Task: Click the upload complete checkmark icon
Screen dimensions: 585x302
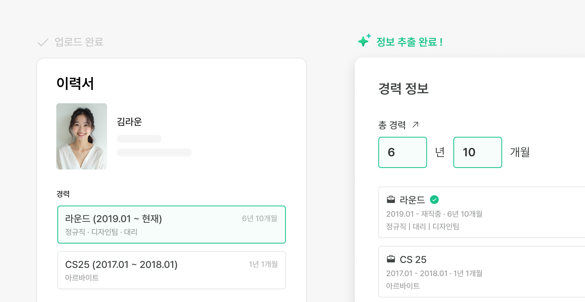Action: pos(43,42)
